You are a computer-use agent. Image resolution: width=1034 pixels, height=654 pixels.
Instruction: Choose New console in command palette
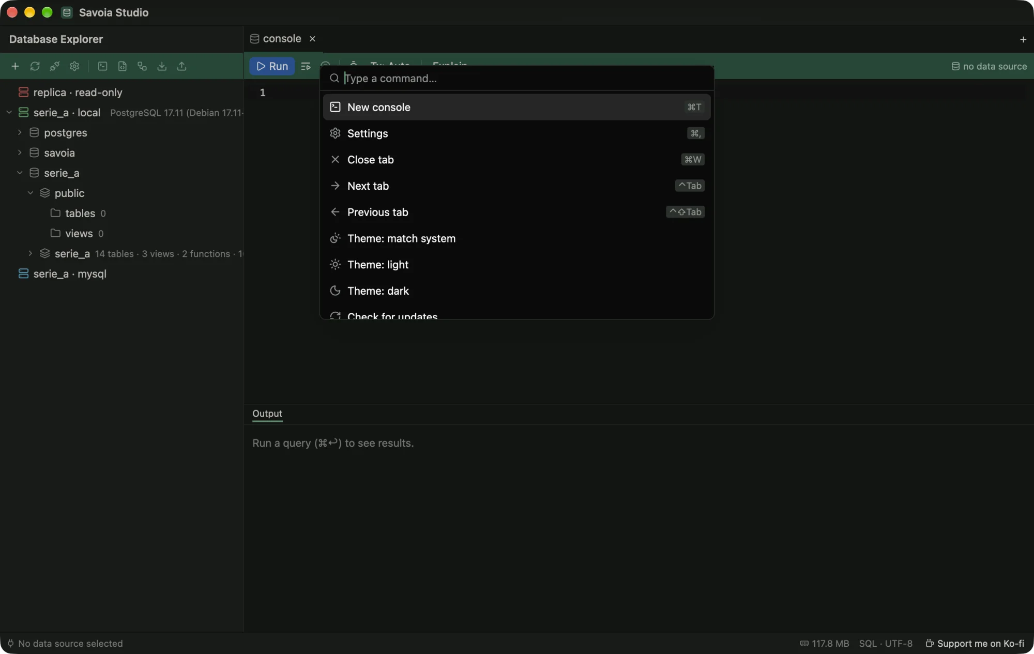click(x=516, y=107)
